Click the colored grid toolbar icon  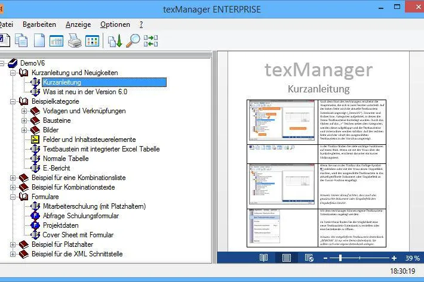pos(92,41)
